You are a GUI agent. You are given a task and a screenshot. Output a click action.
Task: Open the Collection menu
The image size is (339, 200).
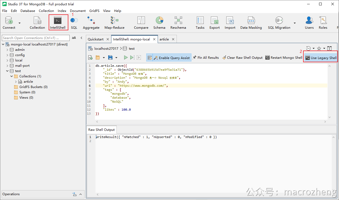pyautogui.click(x=46, y=11)
